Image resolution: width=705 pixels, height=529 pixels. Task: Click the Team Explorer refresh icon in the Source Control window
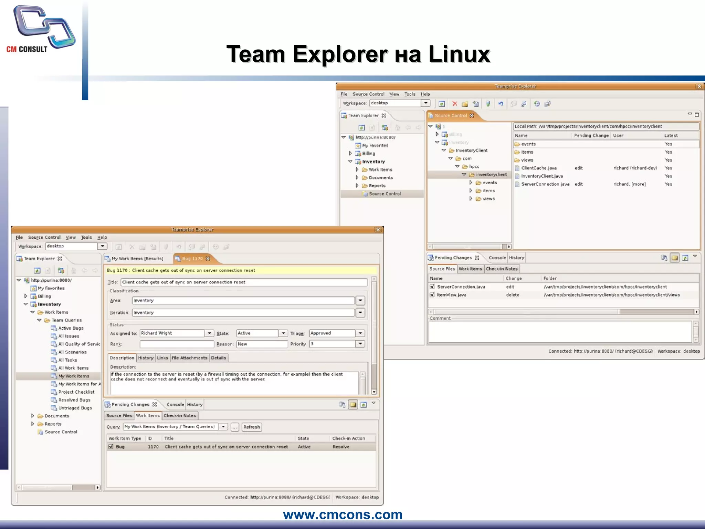click(x=361, y=127)
